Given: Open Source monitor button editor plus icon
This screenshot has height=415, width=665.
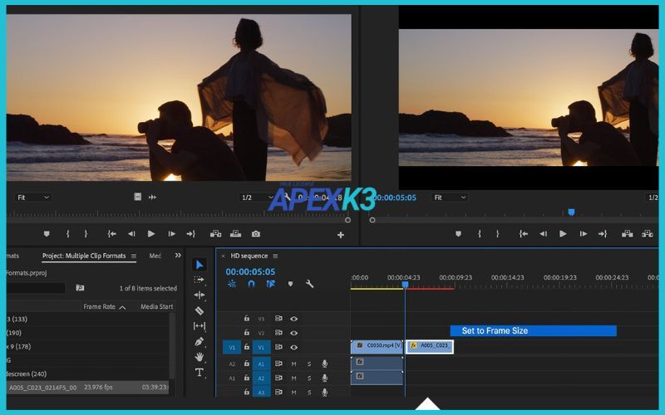Looking at the screenshot, I should click(341, 235).
